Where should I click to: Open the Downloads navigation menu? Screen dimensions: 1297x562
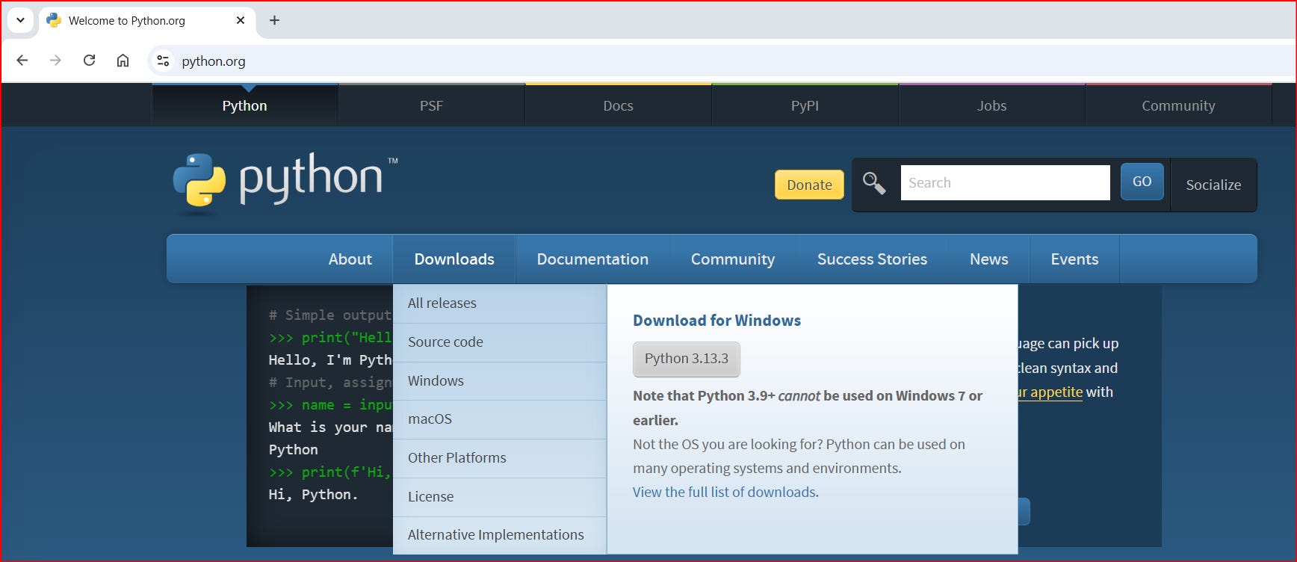click(454, 259)
